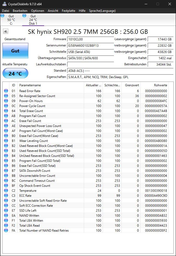The width and height of the screenshot is (176, 256).
Task: Click the status orb for ID AB row
Action: [x=6, y=116]
